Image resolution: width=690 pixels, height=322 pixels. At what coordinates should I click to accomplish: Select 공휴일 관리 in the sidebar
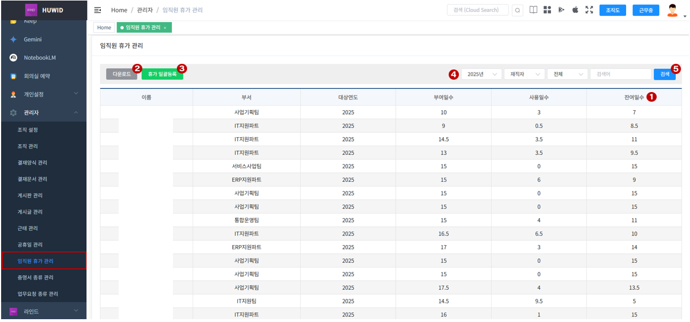click(30, 245)
